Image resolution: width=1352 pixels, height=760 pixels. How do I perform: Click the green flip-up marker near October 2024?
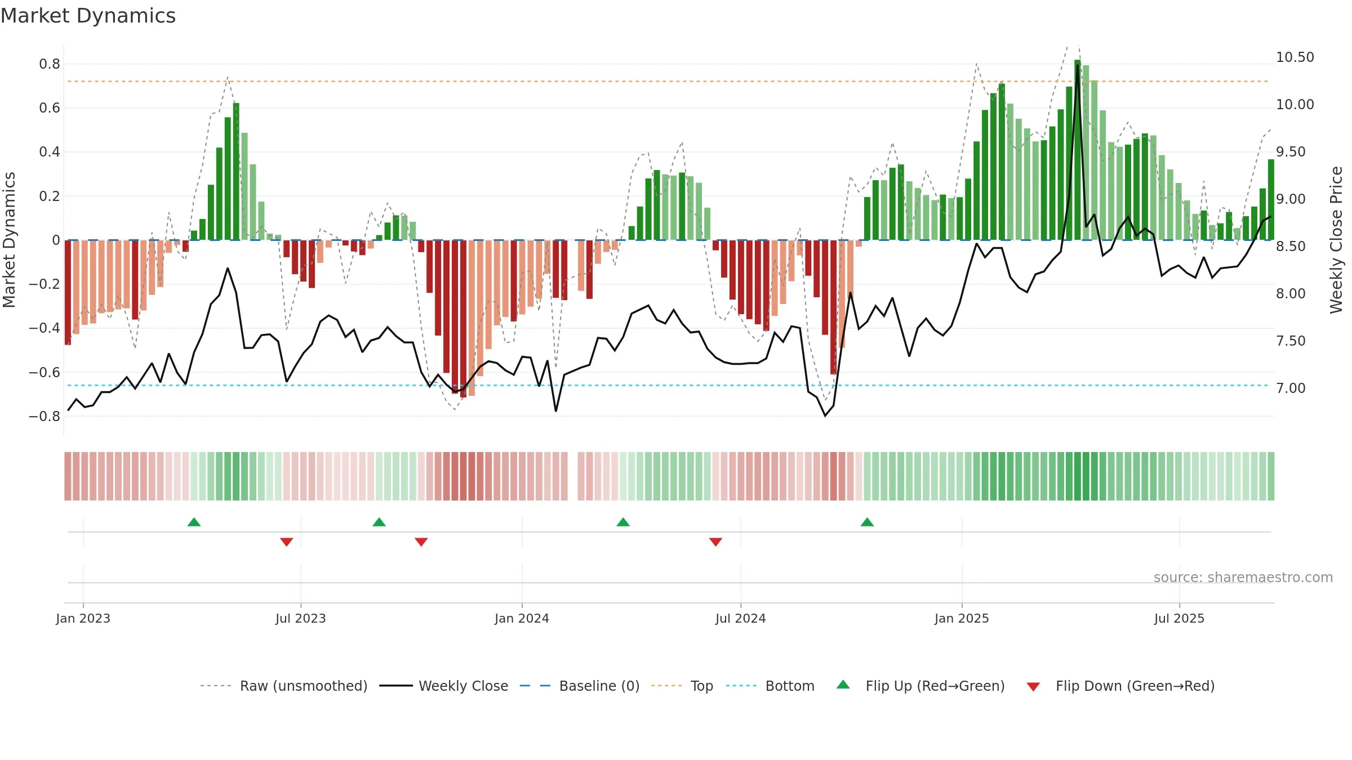click(x=868, y=522)
